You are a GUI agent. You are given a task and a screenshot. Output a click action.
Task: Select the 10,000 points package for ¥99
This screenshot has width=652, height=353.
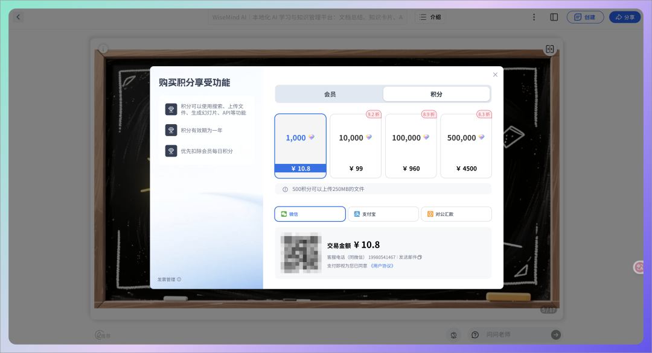click(356, 146)
